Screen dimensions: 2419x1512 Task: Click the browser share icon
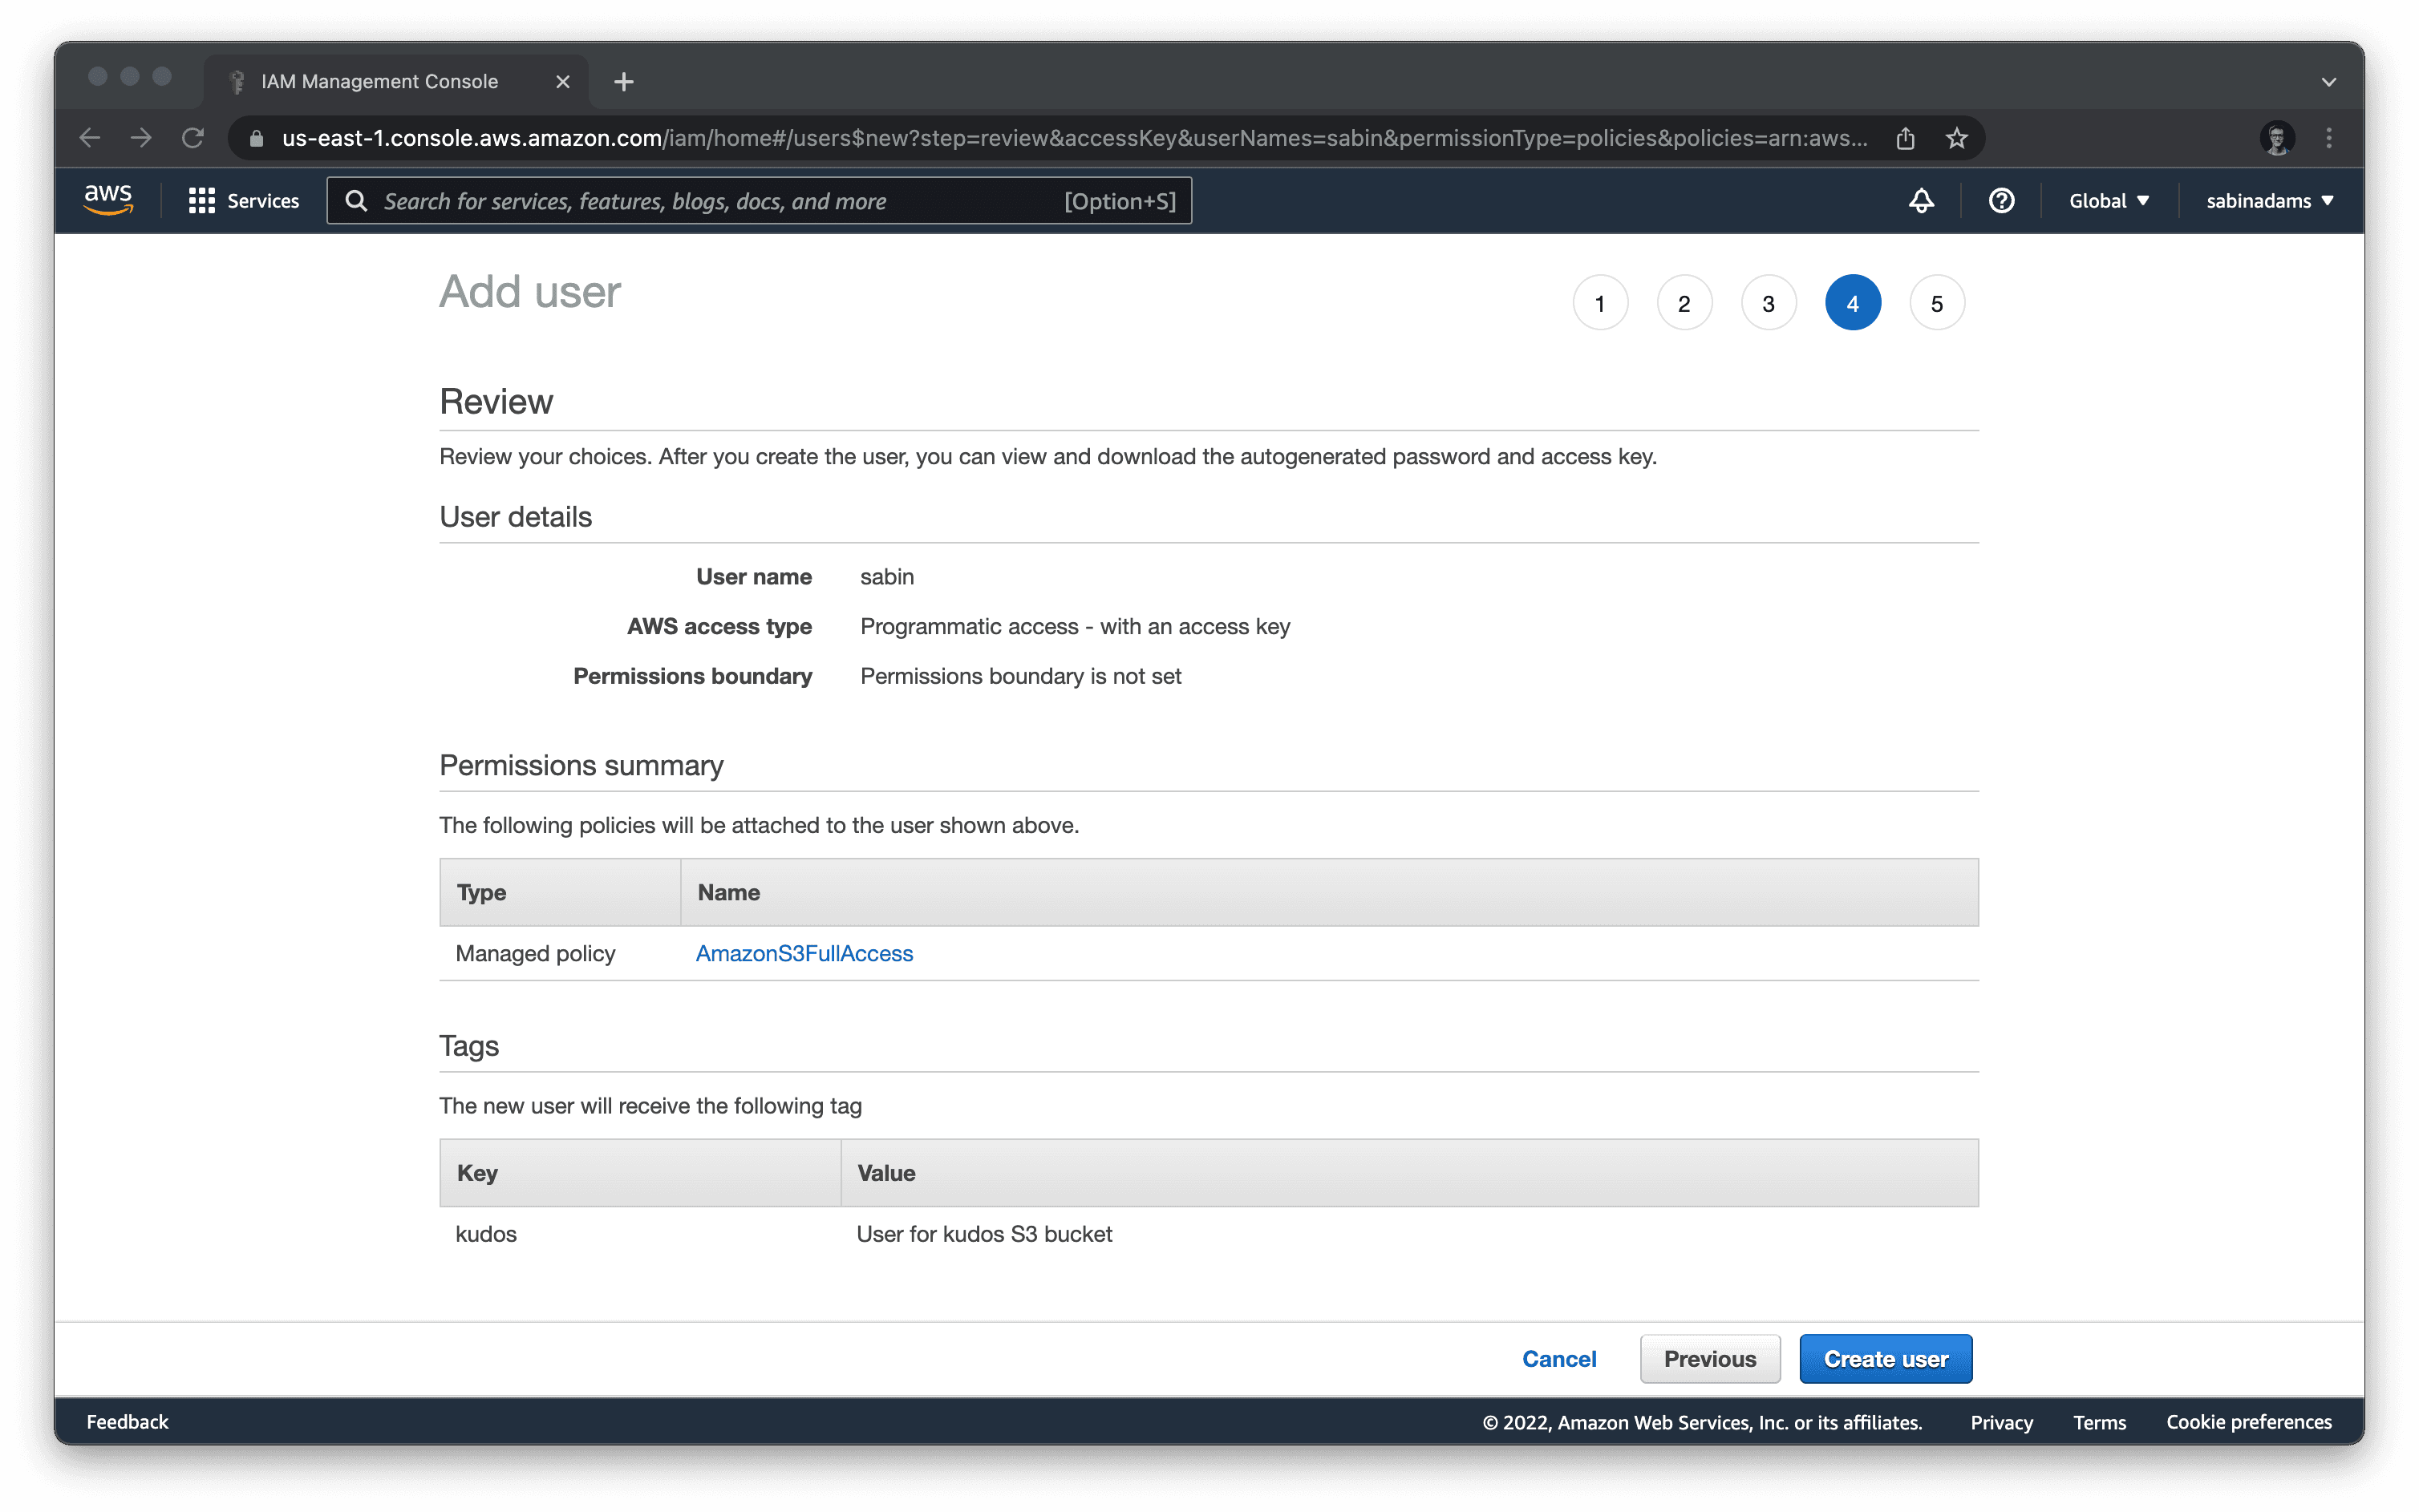pos(1905,138)
